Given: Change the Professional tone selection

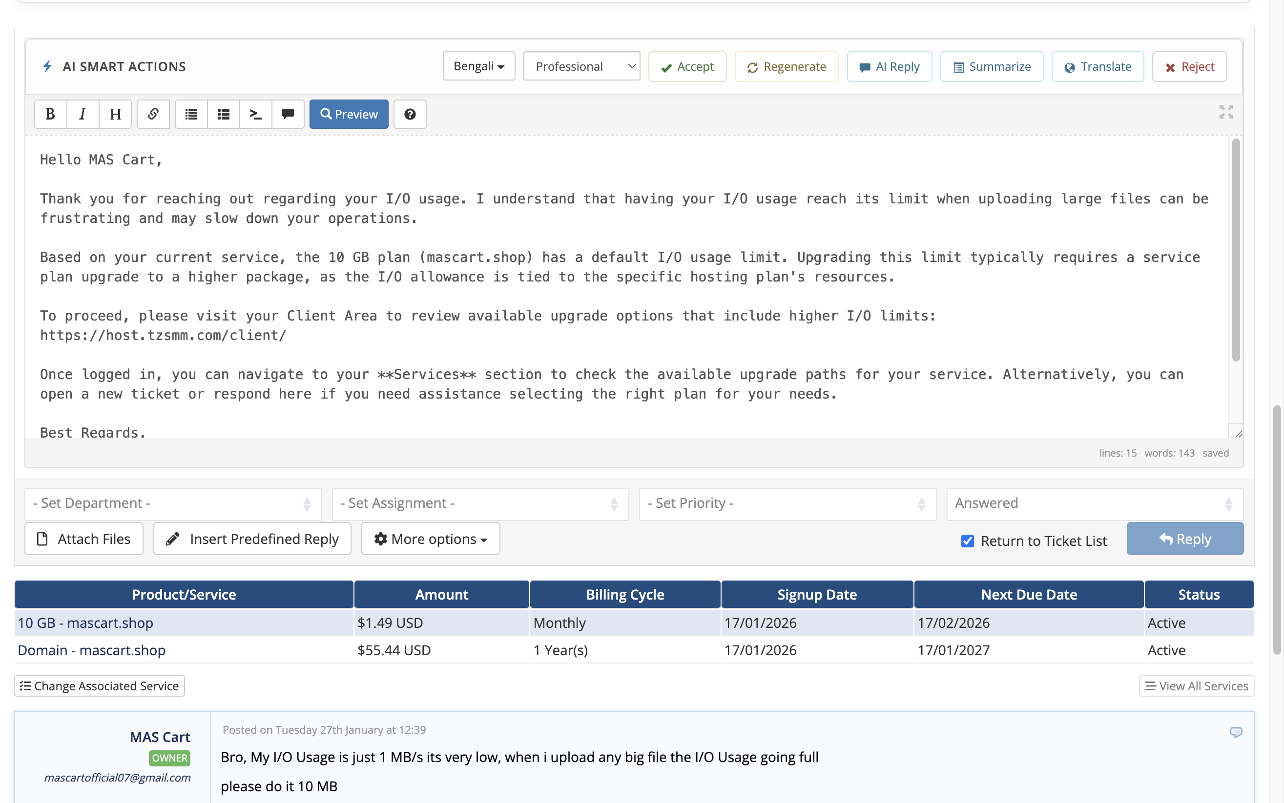Looking at the screenshot, I should tap(581, 66).
